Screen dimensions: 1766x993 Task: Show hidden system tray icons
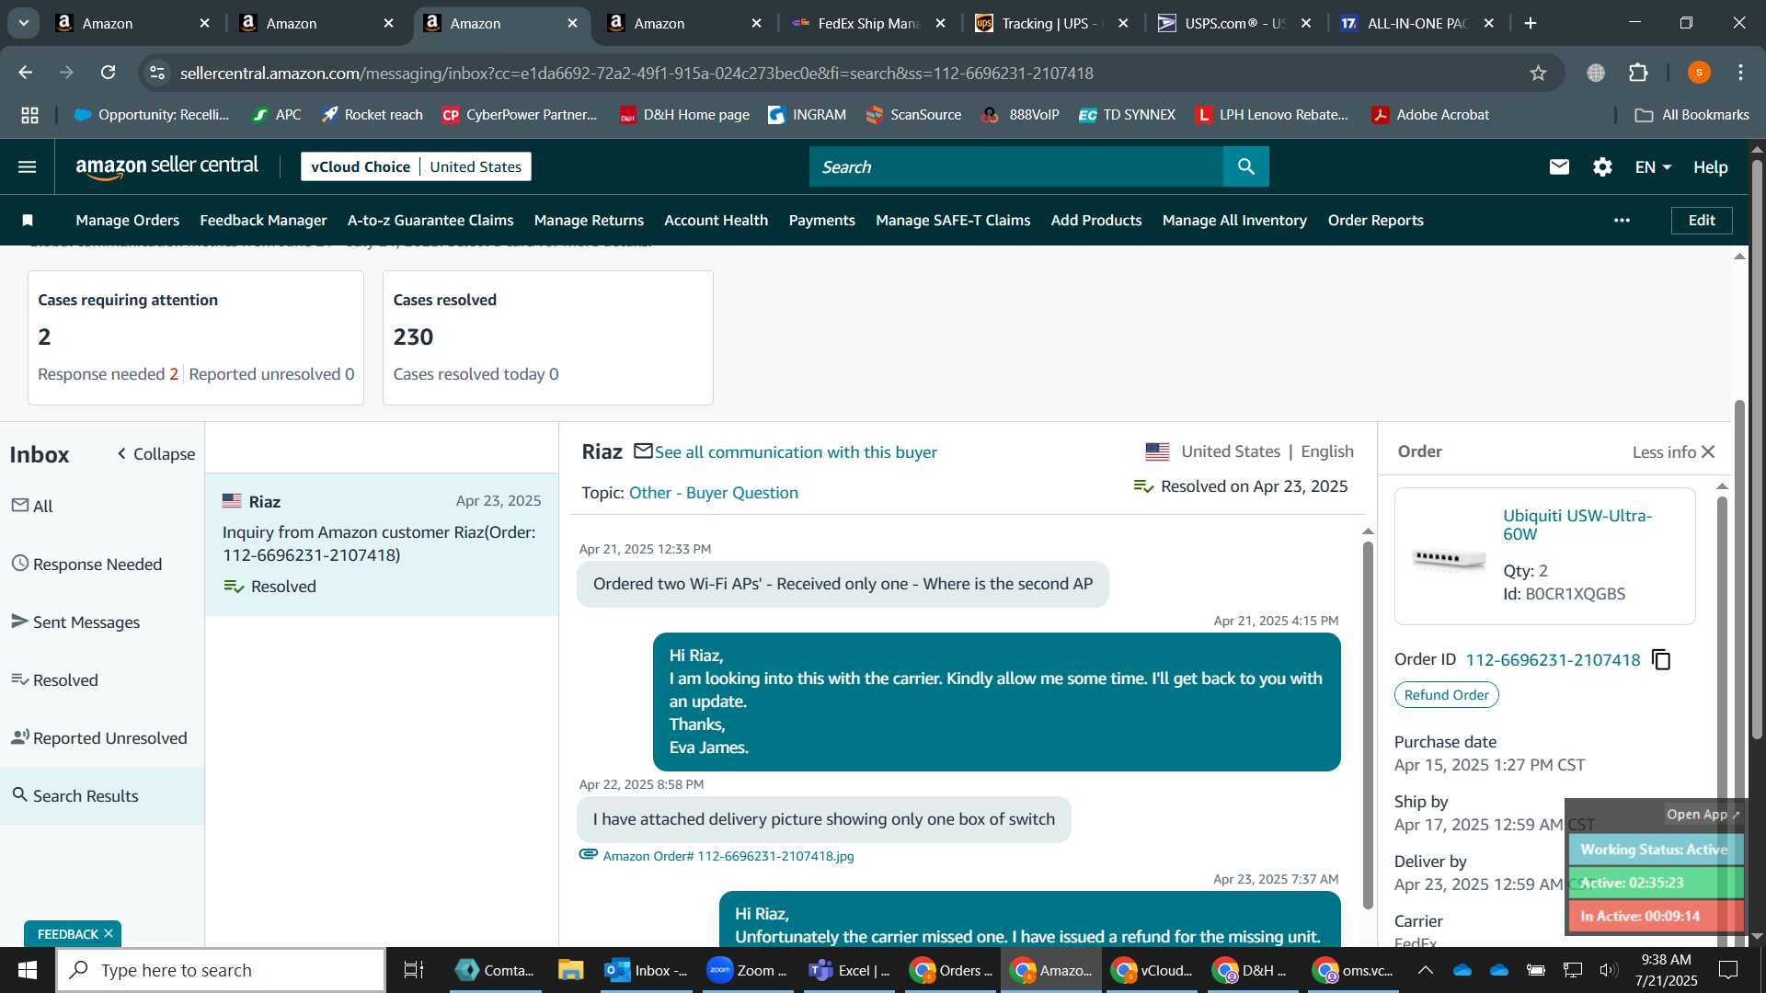[1425, 970]
